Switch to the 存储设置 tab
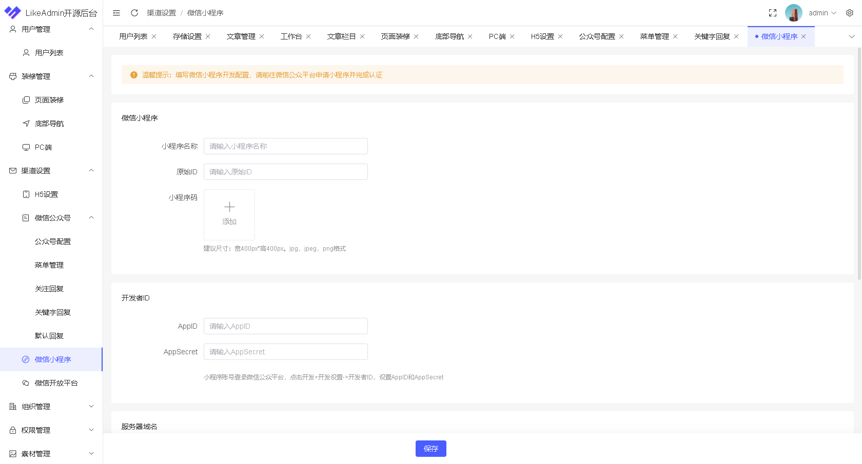The image size is (862, 464). 187,36
